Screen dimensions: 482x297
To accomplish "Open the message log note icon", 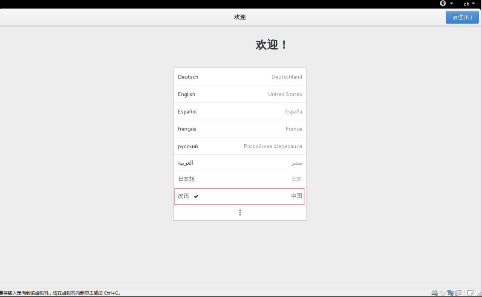I will click(470, 293).
